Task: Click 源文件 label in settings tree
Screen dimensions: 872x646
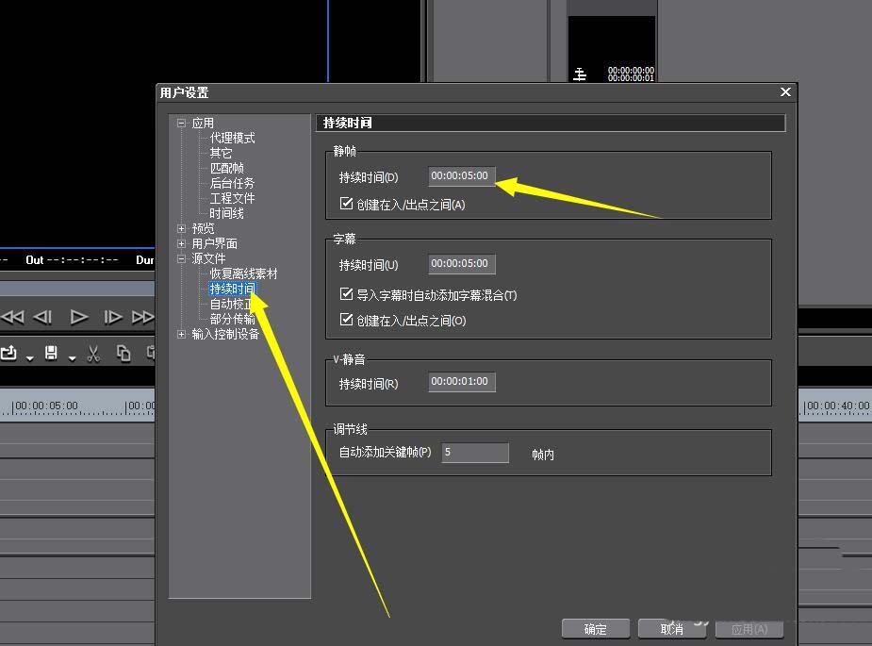Action: click(208, 258)
